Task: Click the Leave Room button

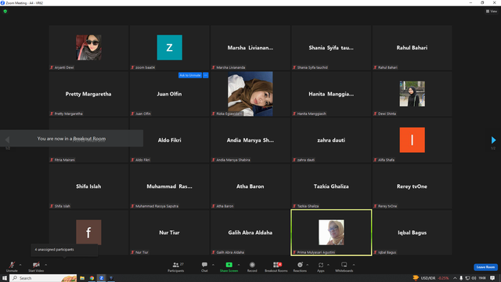Action: 485,267
